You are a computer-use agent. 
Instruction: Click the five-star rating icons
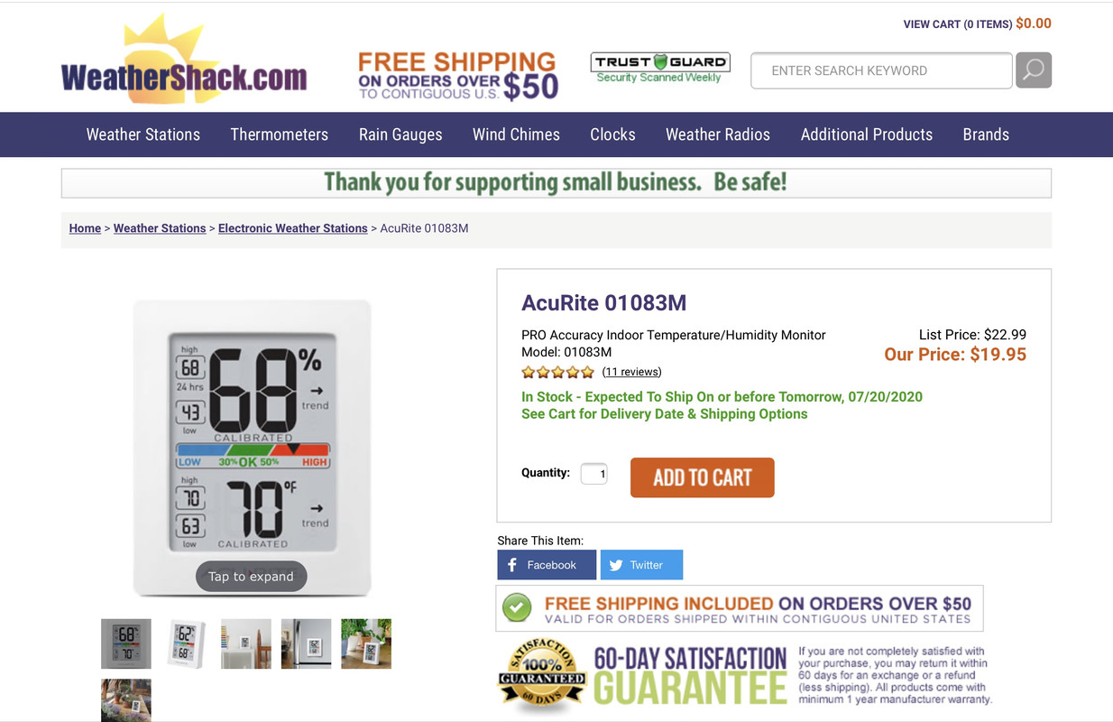pyautogui.click(x=557, y=372)
